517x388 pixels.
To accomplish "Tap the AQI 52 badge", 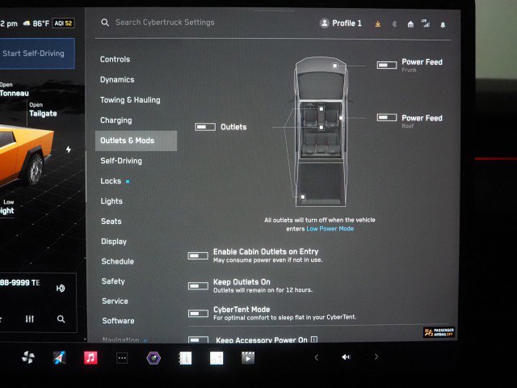I will tap(63, 23).
